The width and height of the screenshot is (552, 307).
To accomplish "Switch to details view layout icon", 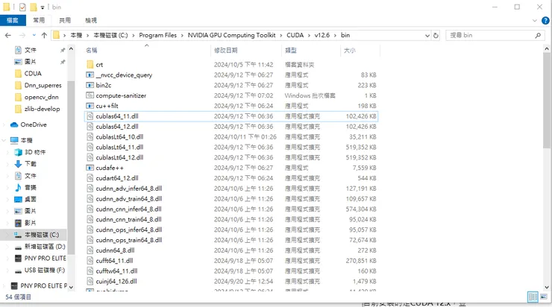I will pos(533,297).
